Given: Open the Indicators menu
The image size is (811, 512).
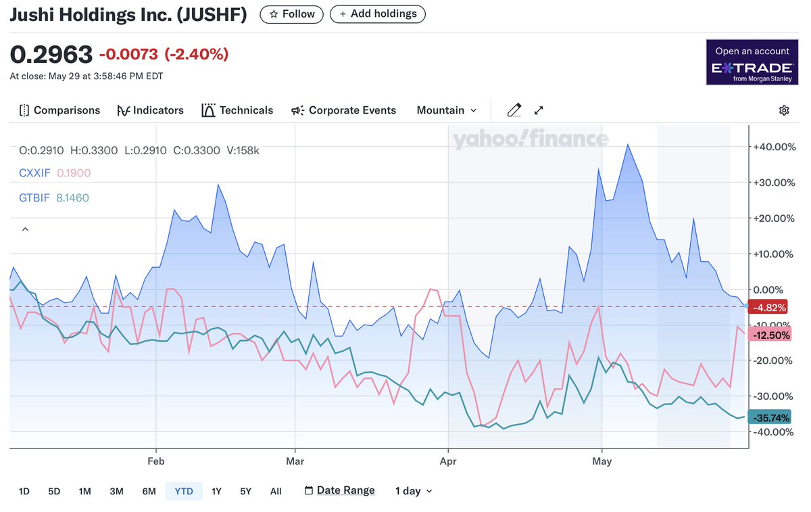Looking at the screenshot, I should 150,110.
